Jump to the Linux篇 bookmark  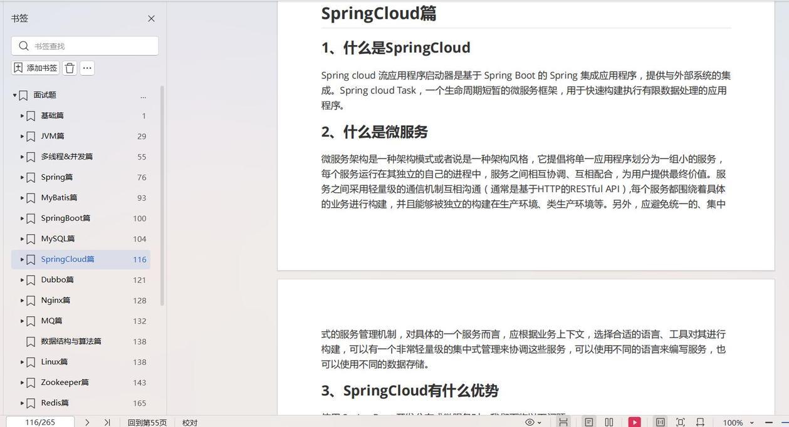tap(54, 362)
